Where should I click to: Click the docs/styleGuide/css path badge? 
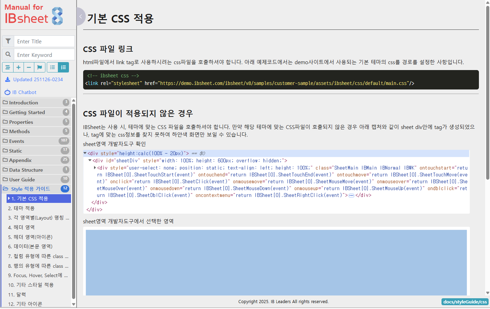[x=465, y=302]
